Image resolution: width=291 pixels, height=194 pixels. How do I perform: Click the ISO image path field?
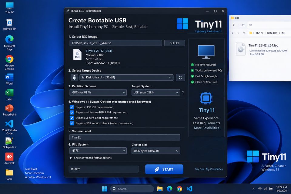pos(115,43)
